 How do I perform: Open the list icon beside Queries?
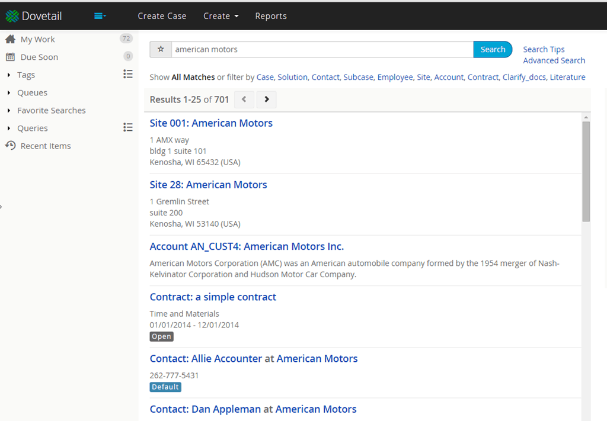(127, 127)
